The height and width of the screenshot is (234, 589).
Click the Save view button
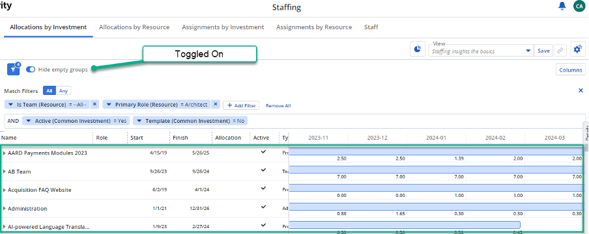543,51
